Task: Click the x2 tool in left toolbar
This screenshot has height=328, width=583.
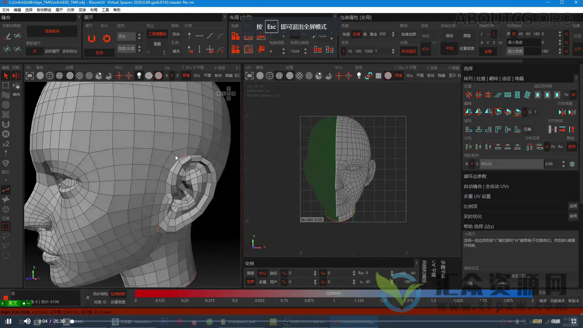Action: click(x=6, y=144)
